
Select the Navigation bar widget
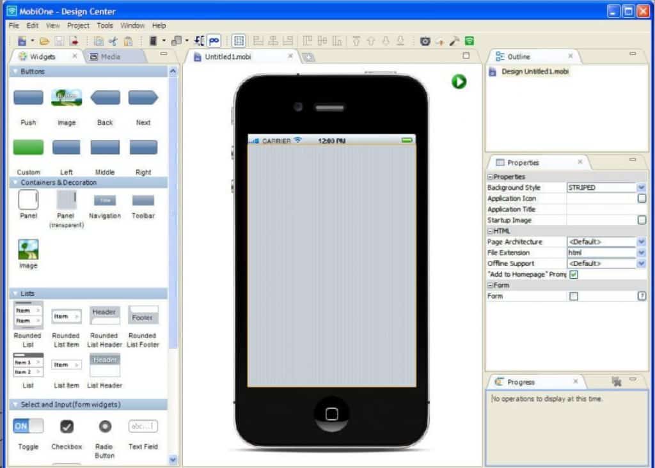point(104,200)
